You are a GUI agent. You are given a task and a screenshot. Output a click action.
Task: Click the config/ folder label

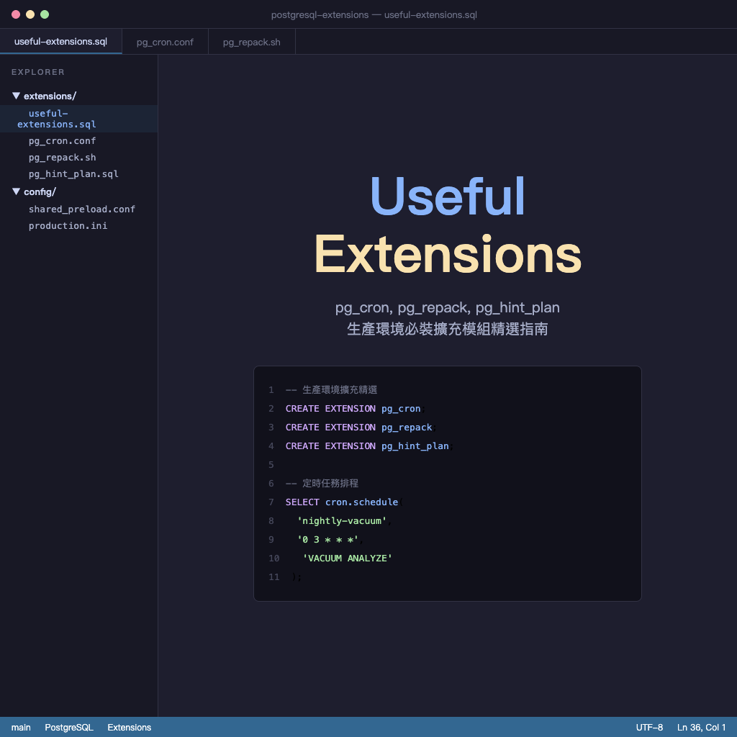(x=40, y=191)
